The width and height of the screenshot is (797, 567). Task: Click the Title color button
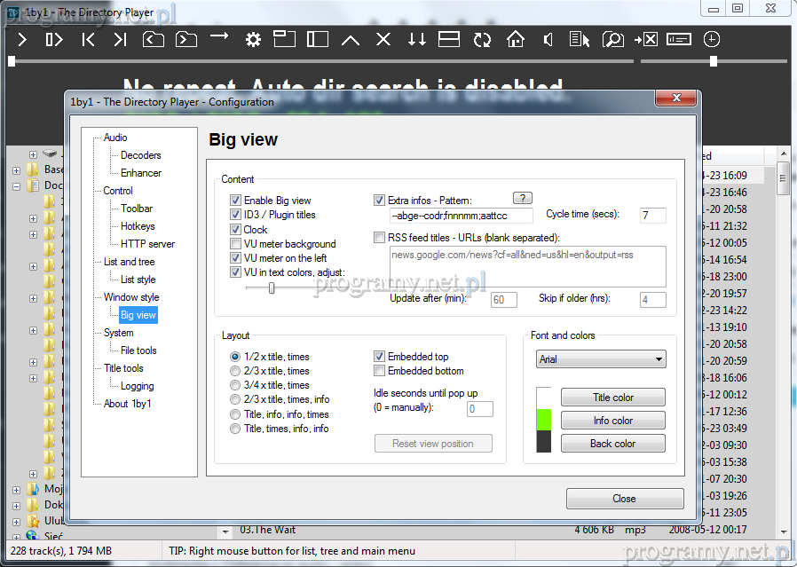pyautogui.click(x=612, y=398)
